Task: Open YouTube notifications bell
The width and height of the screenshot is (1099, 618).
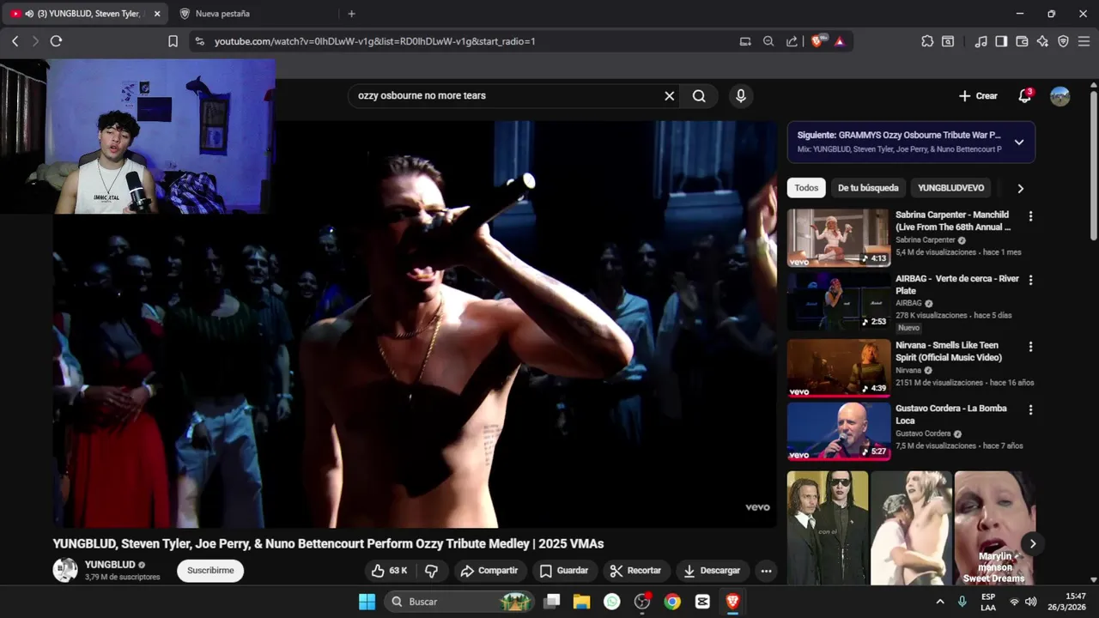Action: click(1024, 96)
